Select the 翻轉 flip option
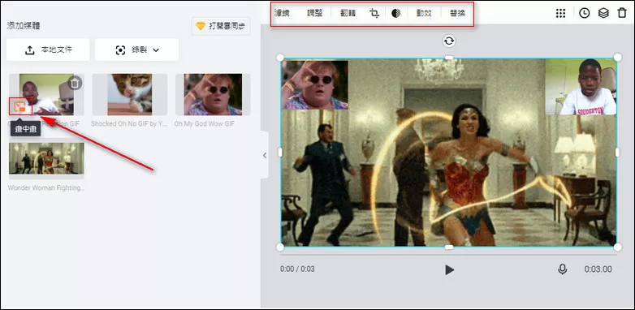The height and width of the screenshot is (310, 635). tap(348, 13)
